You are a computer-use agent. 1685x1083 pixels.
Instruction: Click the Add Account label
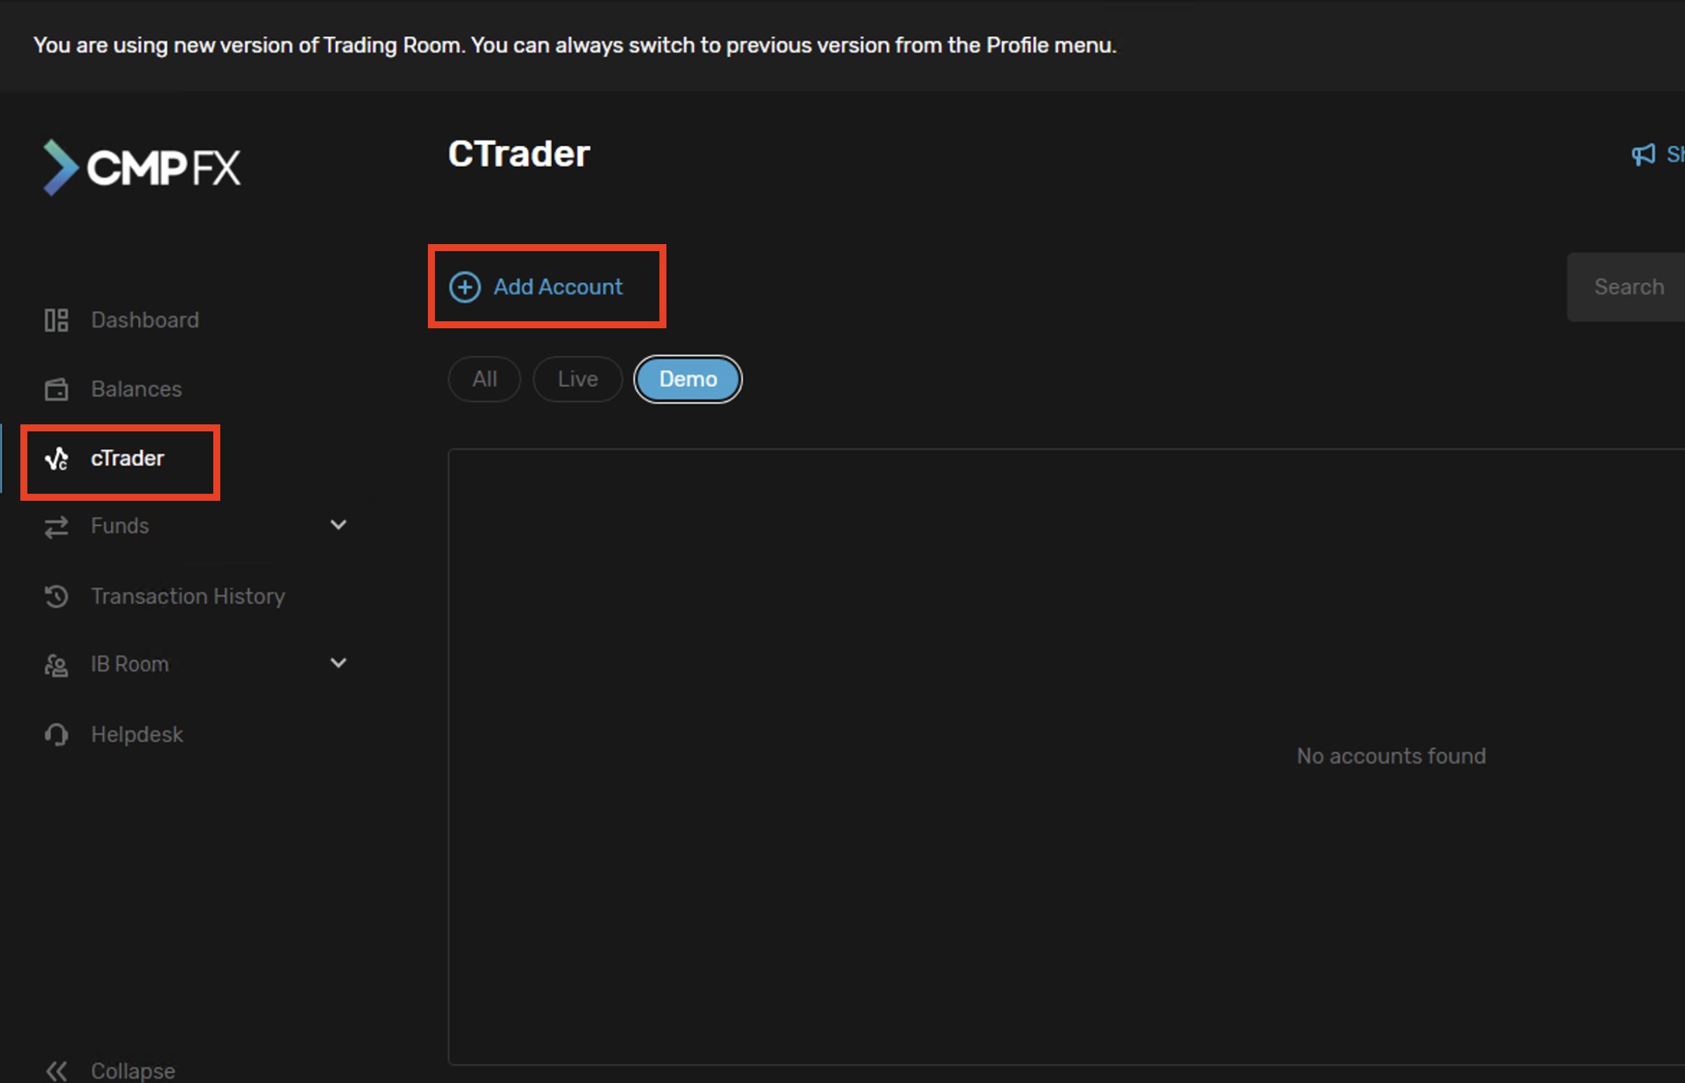558,287
